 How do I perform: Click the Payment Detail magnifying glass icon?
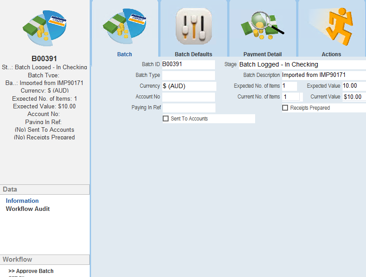pyautogui.click(x=263, y=26)
